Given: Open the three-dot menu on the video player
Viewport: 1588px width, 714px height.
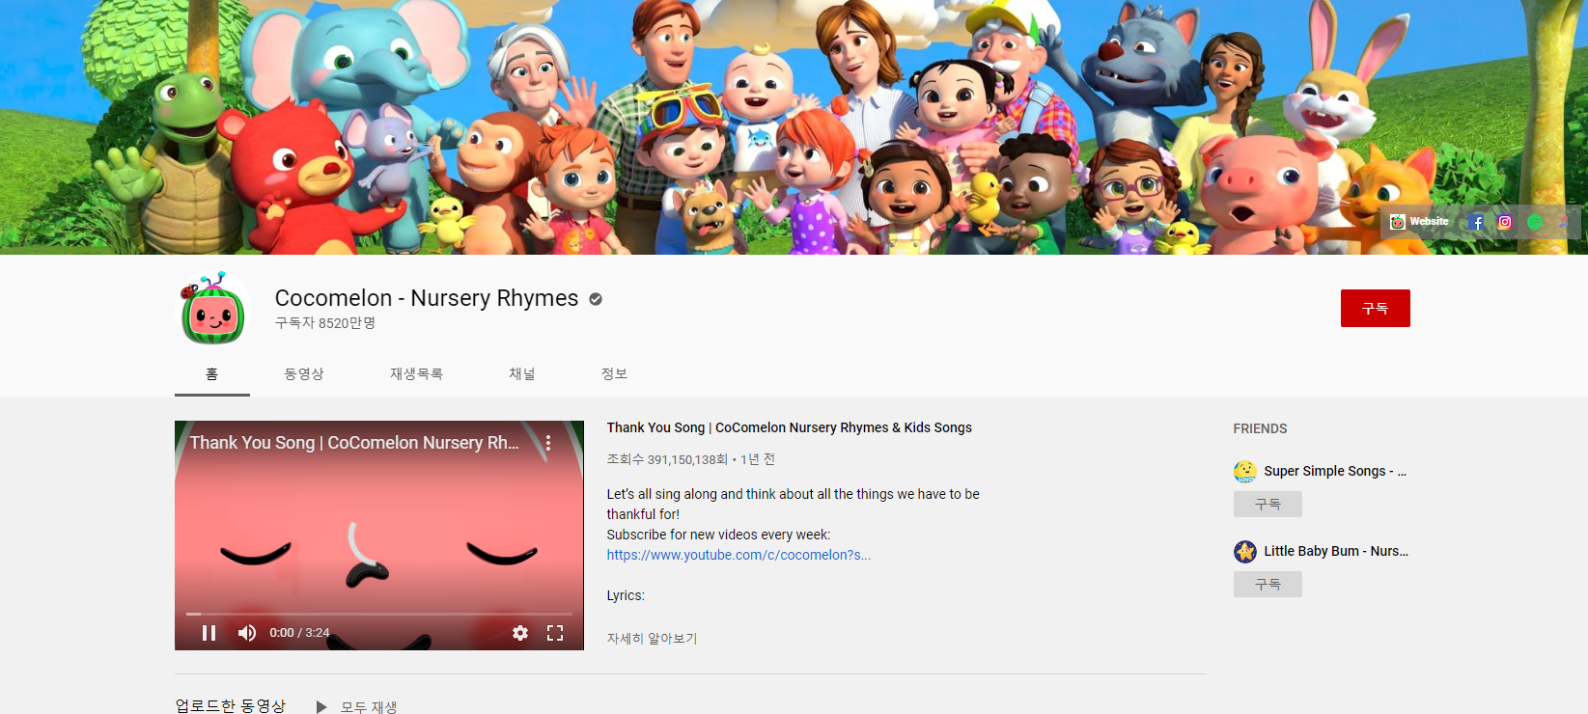Looking at the screenshot, I should click(x=548, y=443).
